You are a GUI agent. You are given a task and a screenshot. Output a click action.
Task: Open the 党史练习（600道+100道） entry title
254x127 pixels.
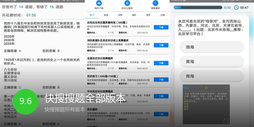pyautogui.click(x=102, y=76)
